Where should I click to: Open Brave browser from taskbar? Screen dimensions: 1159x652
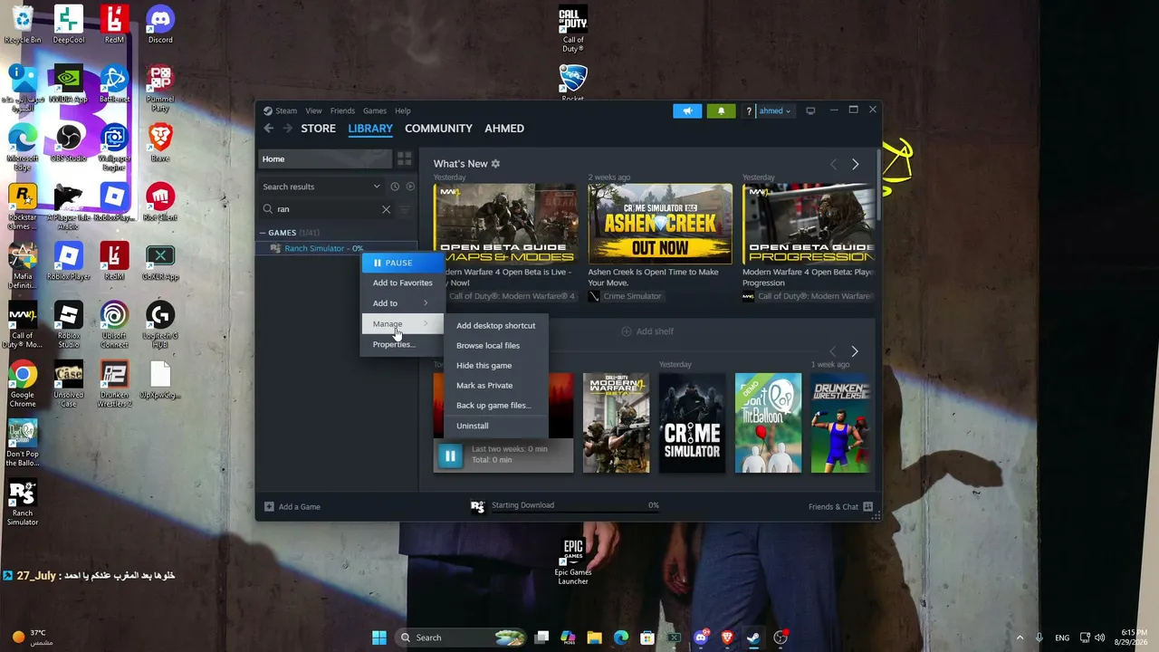pyautogui.click(x=726, y=638)
